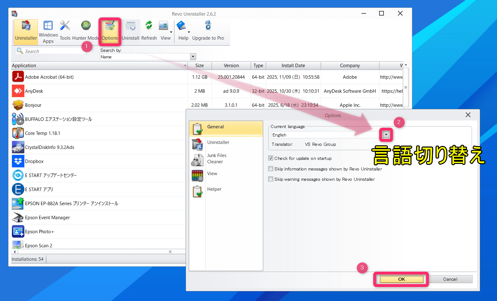Enable Skip warning messages checkbox
Screen dimensions: 497x301
(x=271, y=179)
